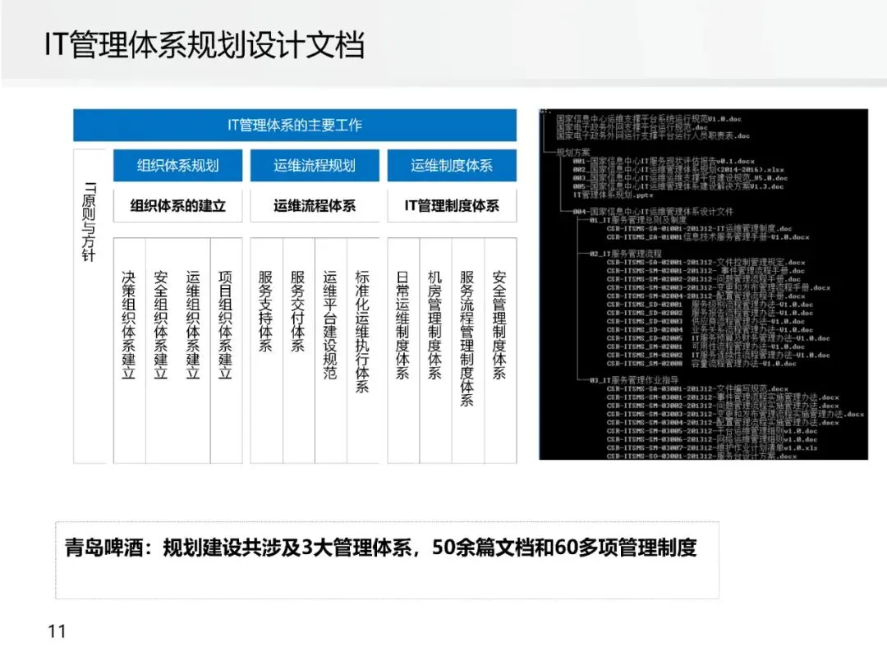Screen dimensions: 887x665
Task: Click the "规划方案" folder line in terminal
Action: pyautogui.click(x=573, y=152)
